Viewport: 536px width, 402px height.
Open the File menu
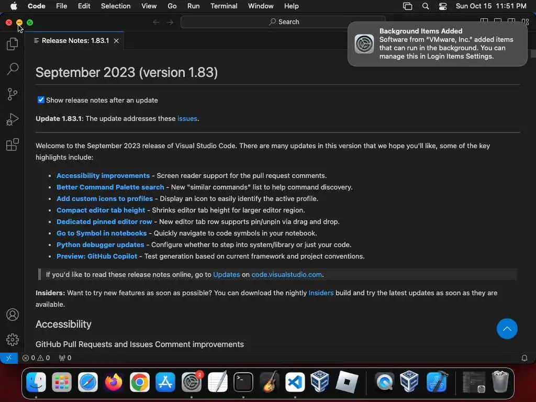62,6
